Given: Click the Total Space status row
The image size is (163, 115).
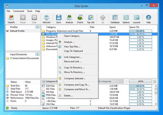Looking at the screenshot, I should [x=23, y=92].
